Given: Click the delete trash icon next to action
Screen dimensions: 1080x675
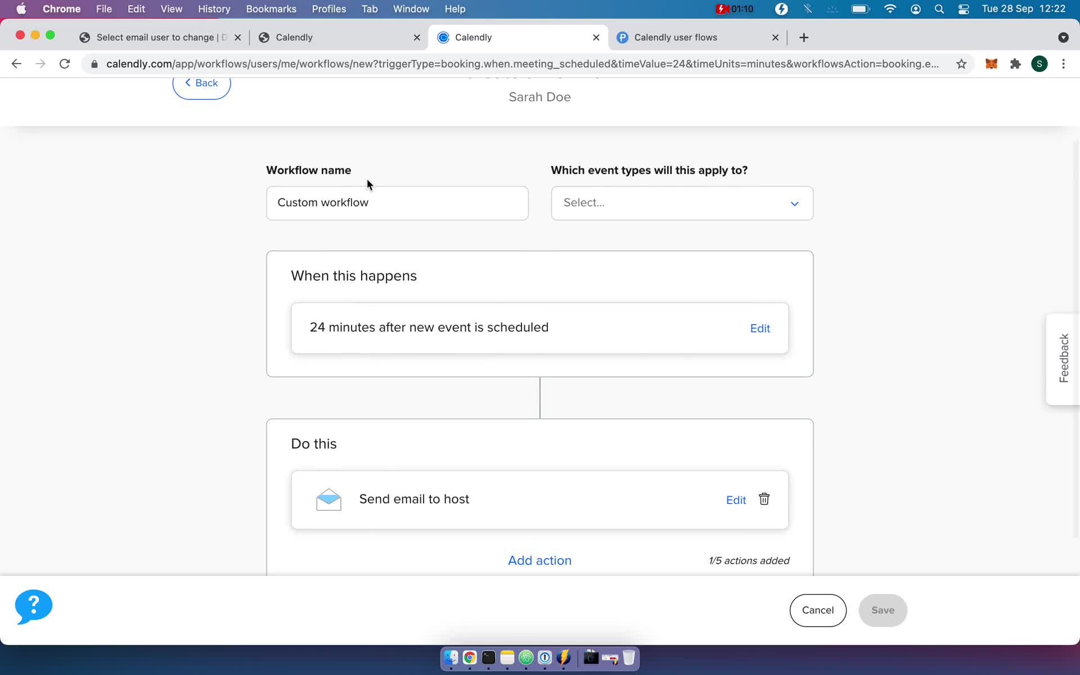Looking at the screenshot, I should (x=764, y=498).
